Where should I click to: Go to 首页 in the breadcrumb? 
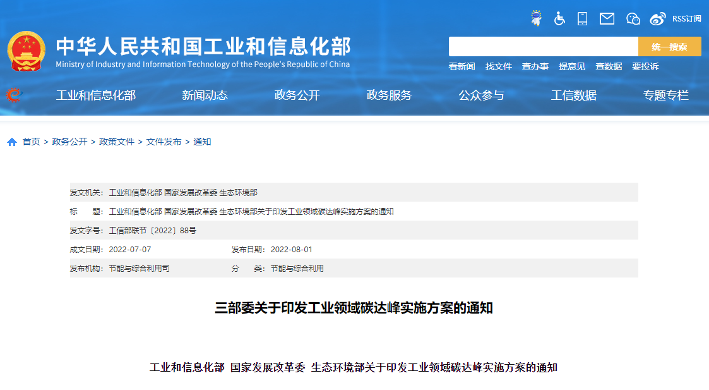(x=31, y=142)
